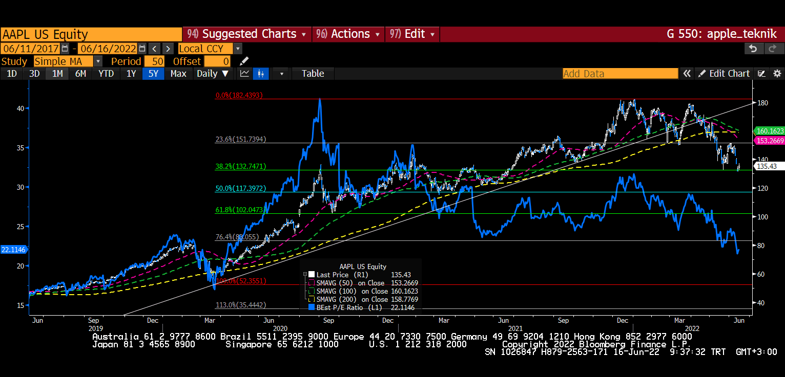Open the Edit dropdown menu
Screen dimensions: 785x377
tap(412, 34)
